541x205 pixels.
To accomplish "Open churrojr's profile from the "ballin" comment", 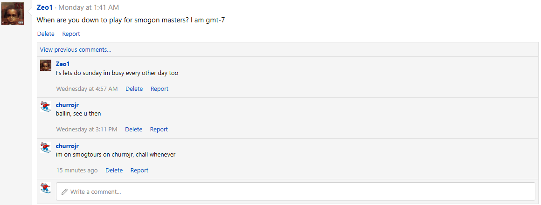I will tap(67, 105).
